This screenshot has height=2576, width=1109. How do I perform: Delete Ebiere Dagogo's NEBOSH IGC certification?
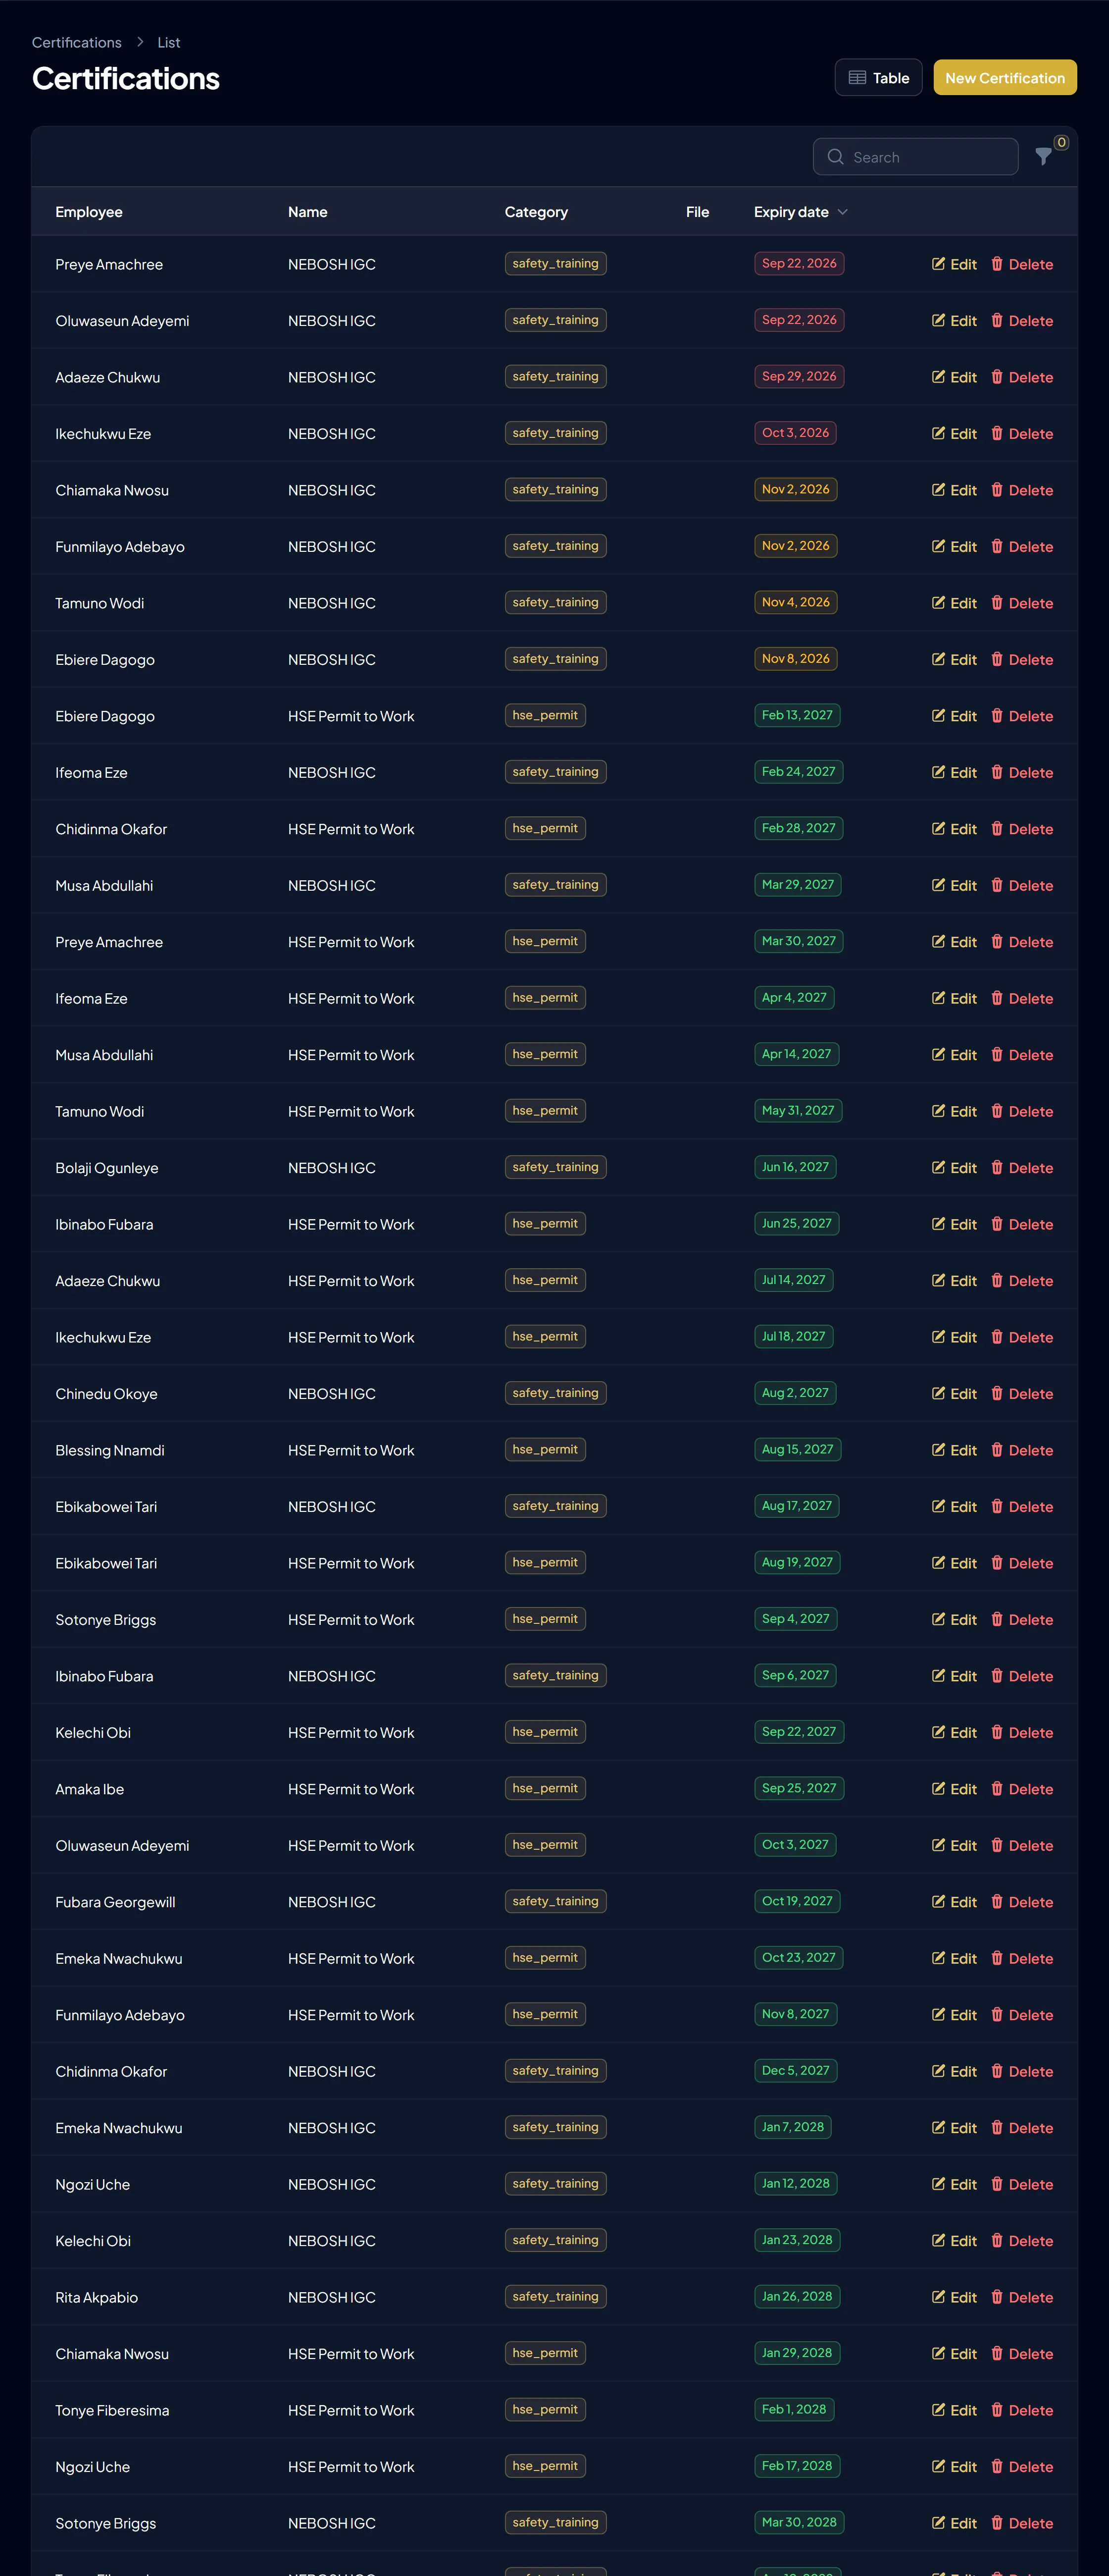1021,660
